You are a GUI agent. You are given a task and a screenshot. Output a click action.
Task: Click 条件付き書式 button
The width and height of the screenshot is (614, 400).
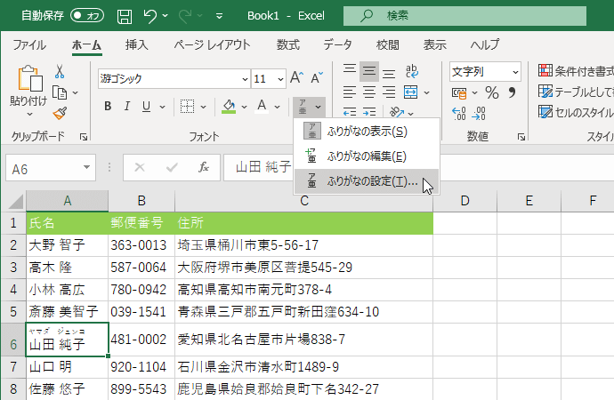click(576, 71)
